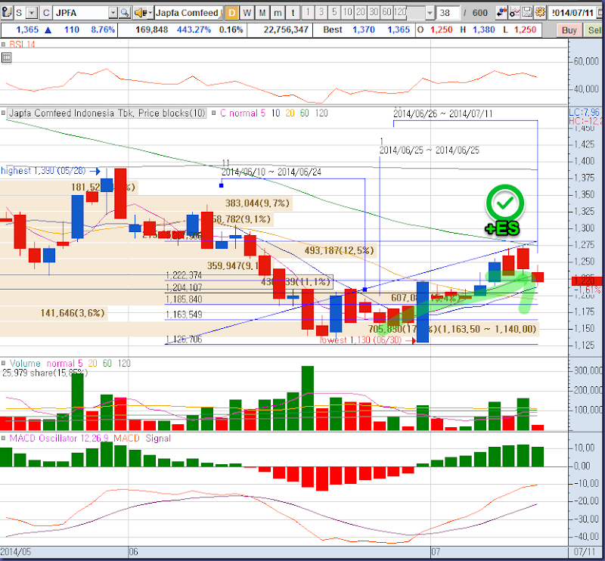Click the save chart floppy icon

pyautogui.click(x=527, y=13)
